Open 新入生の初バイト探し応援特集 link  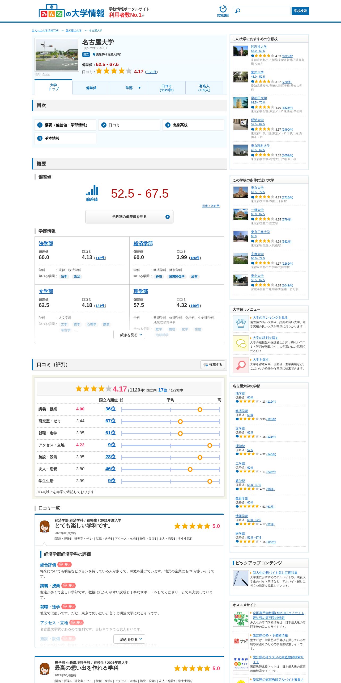click(275, 573)
